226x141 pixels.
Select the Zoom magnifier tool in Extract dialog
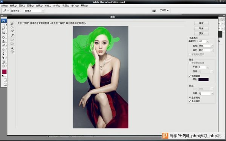[x=12, y=48]
